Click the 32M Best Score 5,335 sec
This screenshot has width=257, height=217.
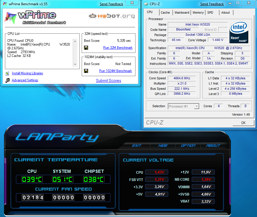click(x=124, y=41)
